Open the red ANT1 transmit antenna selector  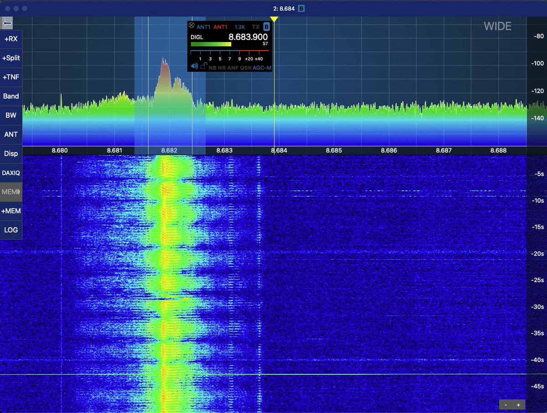[221, 27]
